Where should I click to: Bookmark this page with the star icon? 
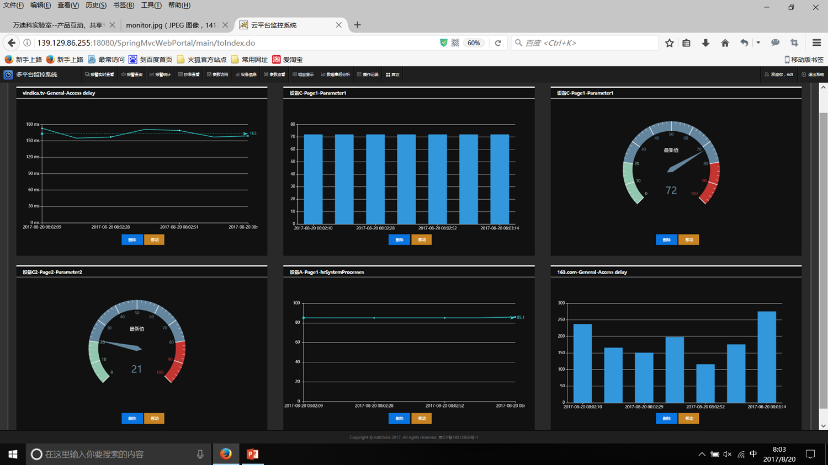click(669, 43)
